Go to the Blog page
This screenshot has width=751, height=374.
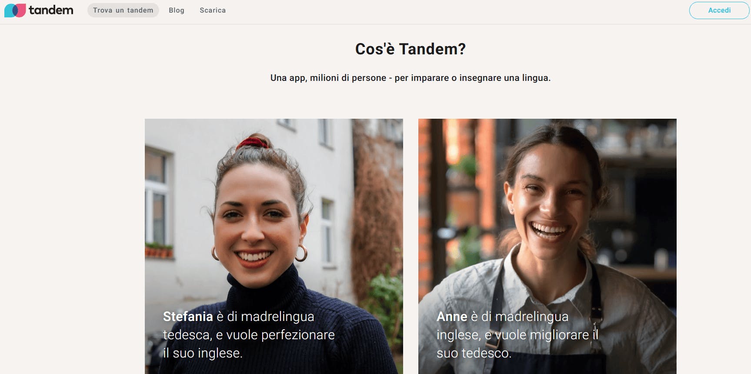(177, 10)
